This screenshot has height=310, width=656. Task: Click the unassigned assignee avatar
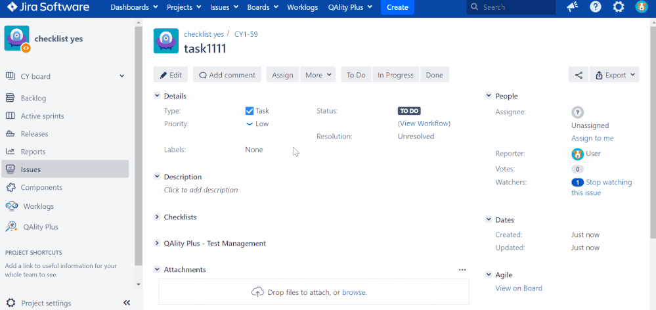click(577, 112)
